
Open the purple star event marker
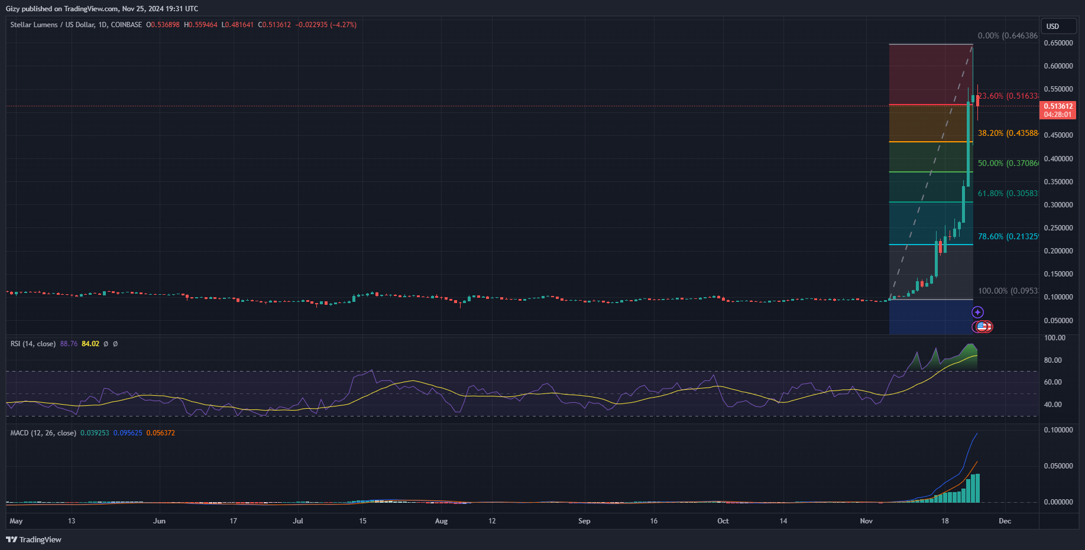coord(978,312)
